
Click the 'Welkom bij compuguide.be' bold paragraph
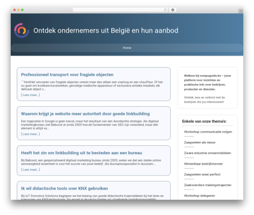tap(208, 82)
